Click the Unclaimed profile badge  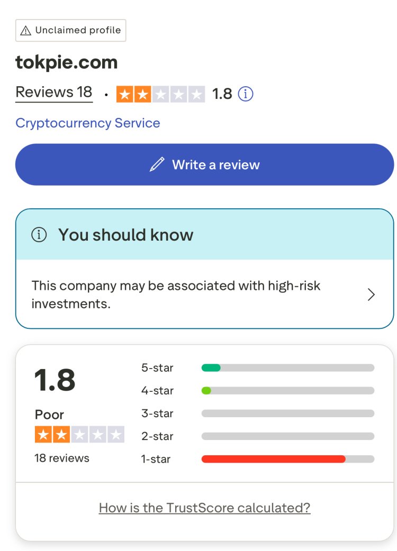click(71, 31)
